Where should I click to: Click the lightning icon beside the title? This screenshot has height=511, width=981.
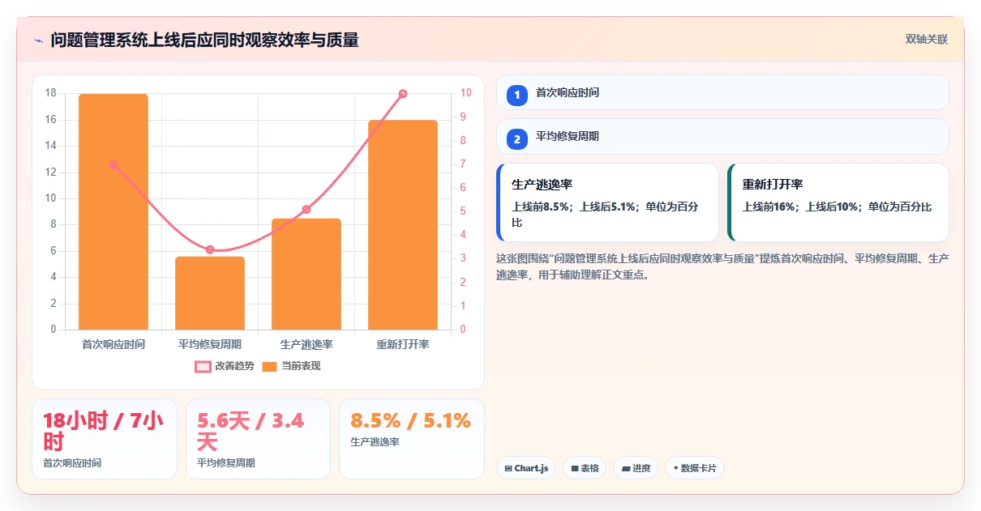click(38, 40)
